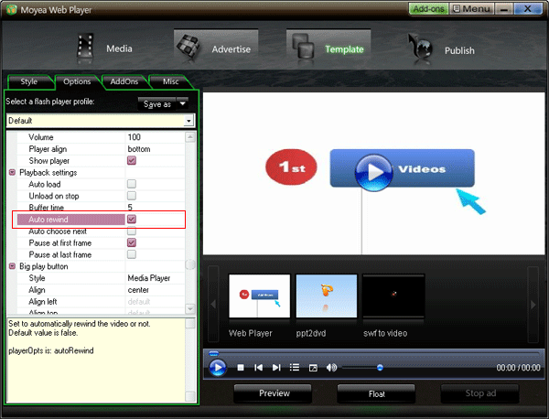Enable the Unload on stop checkbox
The image size is (549, 419).
tap(132, 196)
